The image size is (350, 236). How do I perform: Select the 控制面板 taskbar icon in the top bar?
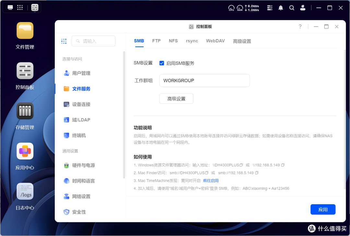(35, 7)
